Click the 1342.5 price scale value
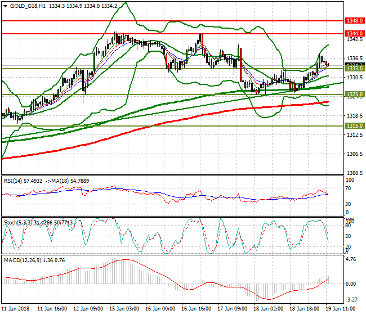Viewport: 366px width, 315px height. 355,39
